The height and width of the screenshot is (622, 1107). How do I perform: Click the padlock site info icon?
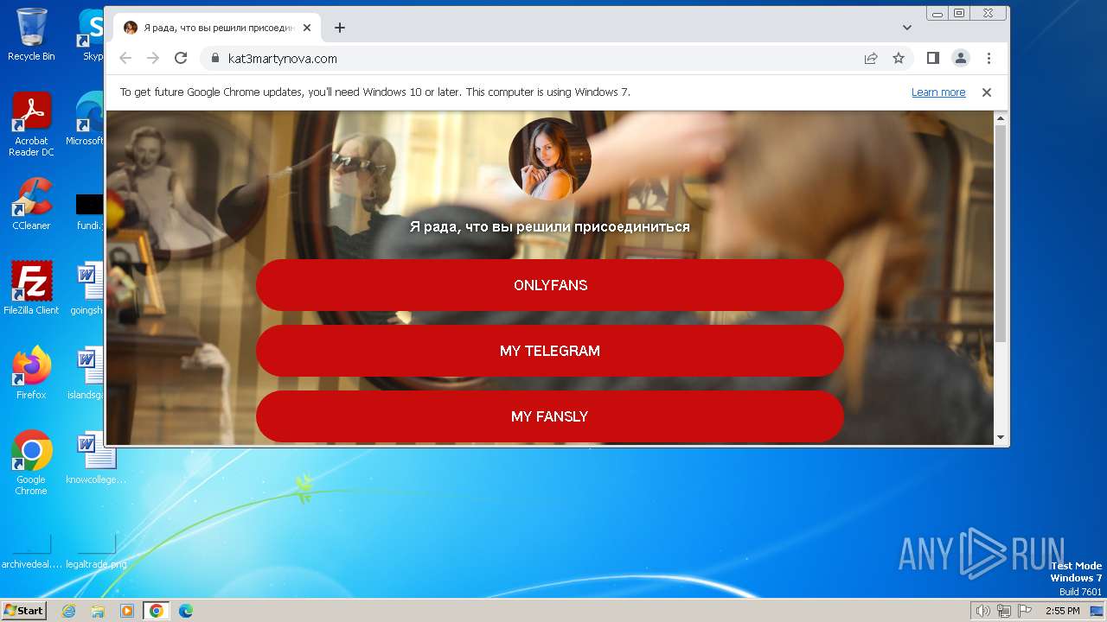(x=214, y=59)
